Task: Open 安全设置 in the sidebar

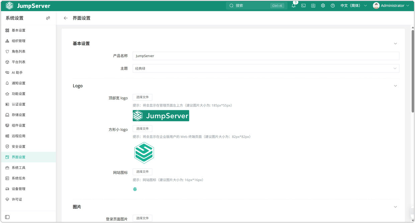Action: pos(28,147)
